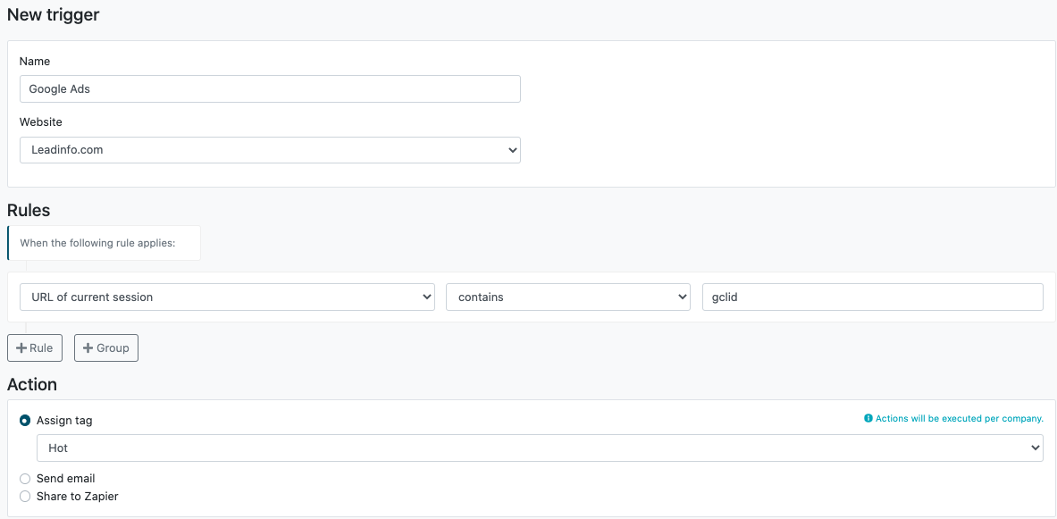Click the New trigger heading
Image resolution: width=1057 pixels, height=519 pixels.
click(54, 15)
